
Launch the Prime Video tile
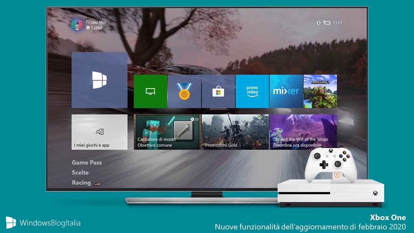click(252, 91)
